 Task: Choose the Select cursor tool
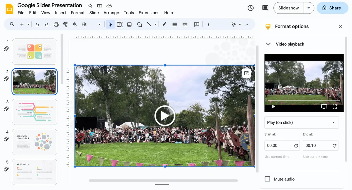[110, 24]
